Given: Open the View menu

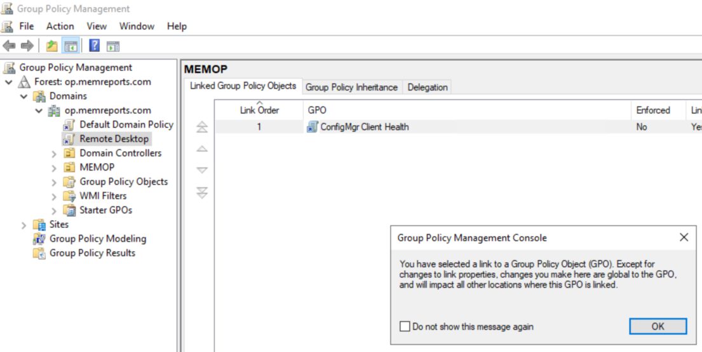Looking at the screenshot, I should 97,27.
